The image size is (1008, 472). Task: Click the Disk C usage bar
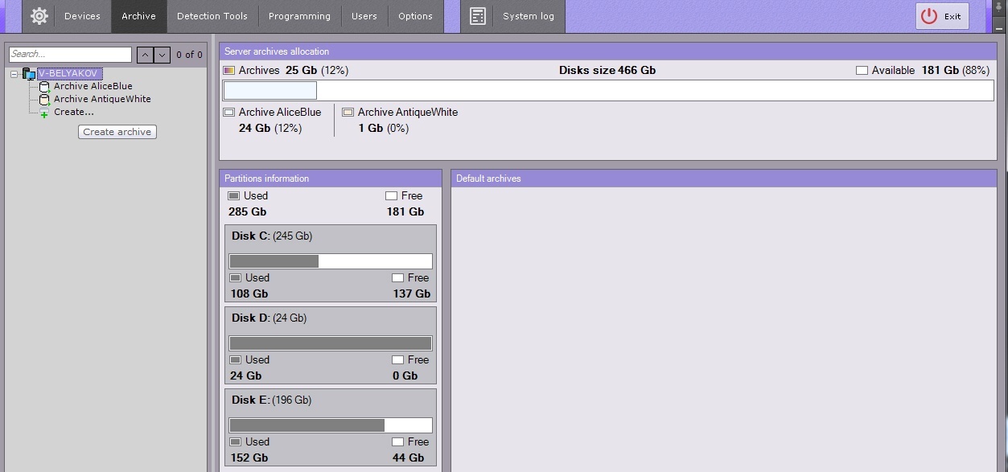[331, 261]
